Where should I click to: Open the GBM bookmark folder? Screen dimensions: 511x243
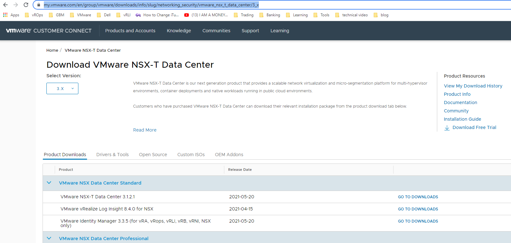pyautogui.click(x=57, y=15)
